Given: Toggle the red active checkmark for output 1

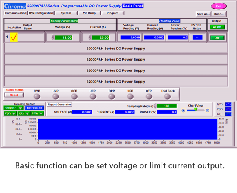Looking at the screenshot, I should tap(14, 37).
